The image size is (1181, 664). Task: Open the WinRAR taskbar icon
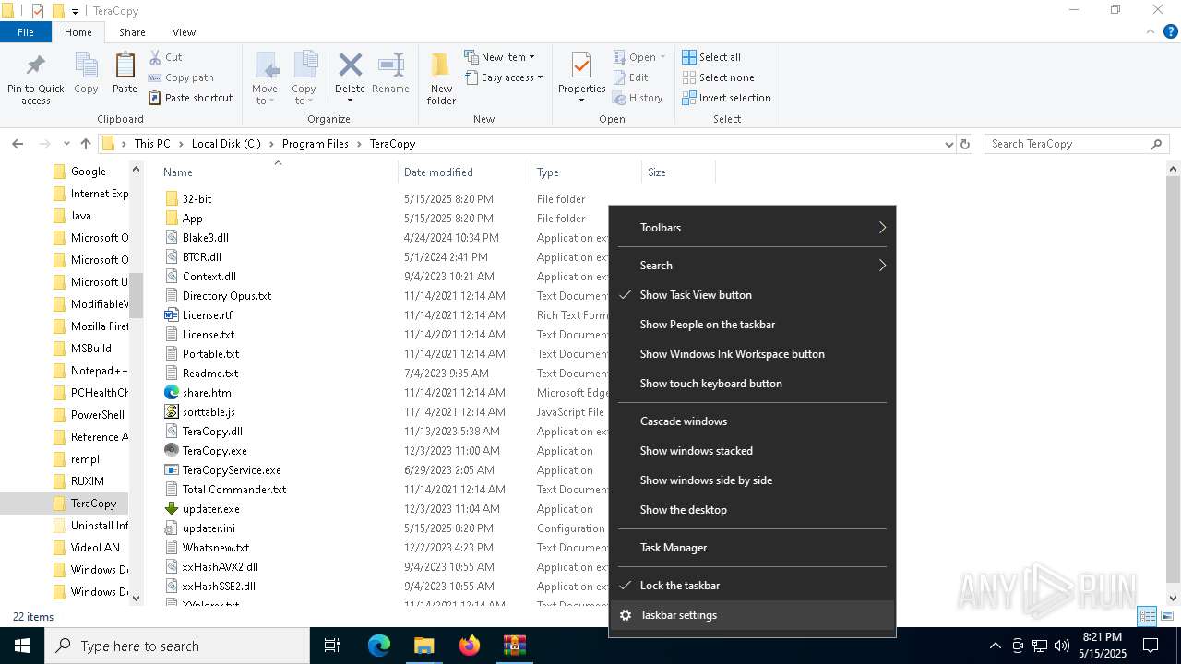(515, 646)
